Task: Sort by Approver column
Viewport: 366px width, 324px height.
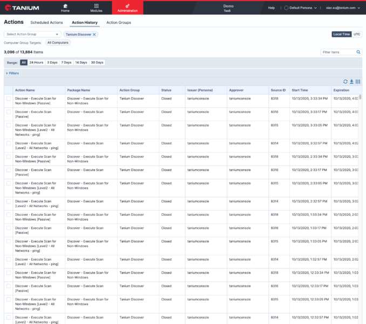Action: [236, 90]
